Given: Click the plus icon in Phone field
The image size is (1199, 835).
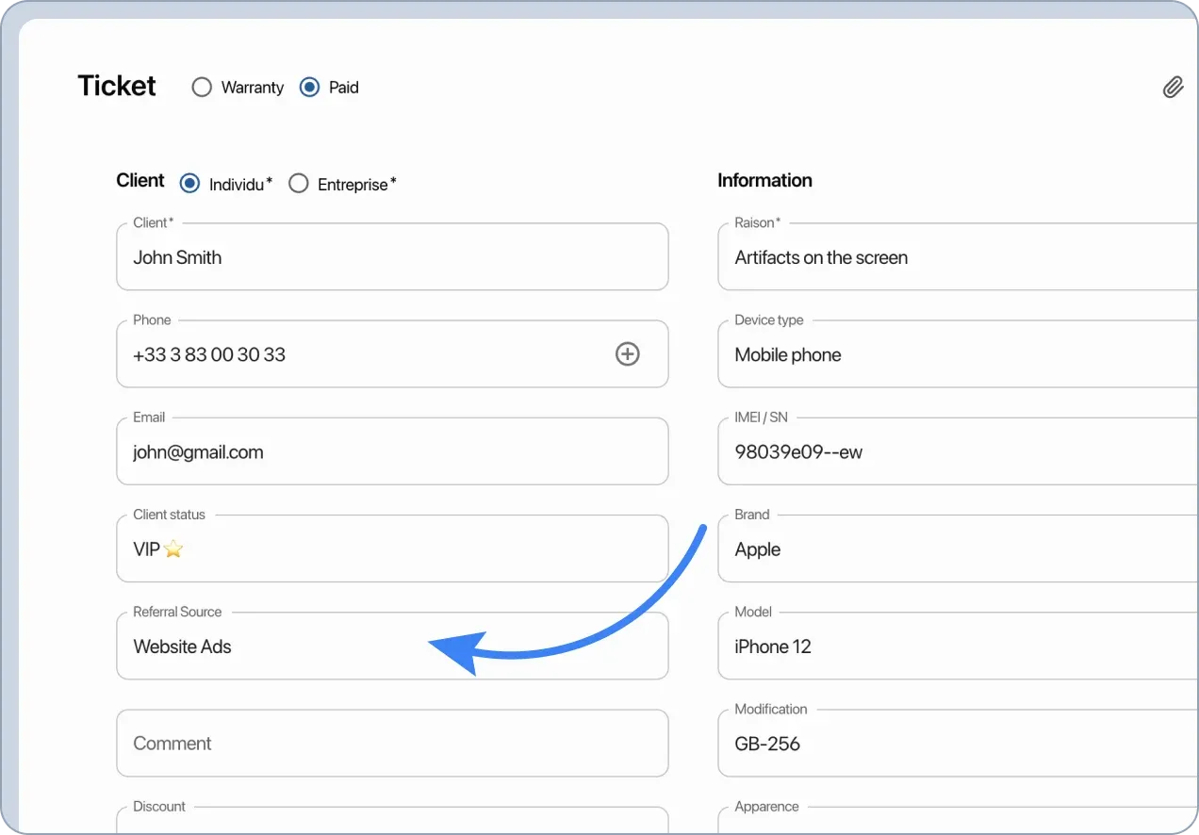Looking at the screenshot, I should tap(627, 354).
